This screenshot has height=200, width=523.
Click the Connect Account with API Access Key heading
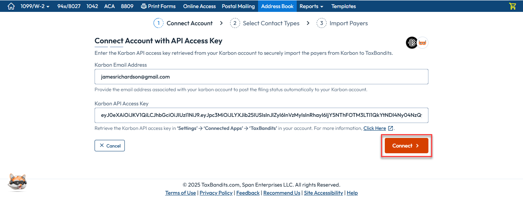[x=159, y=41]
